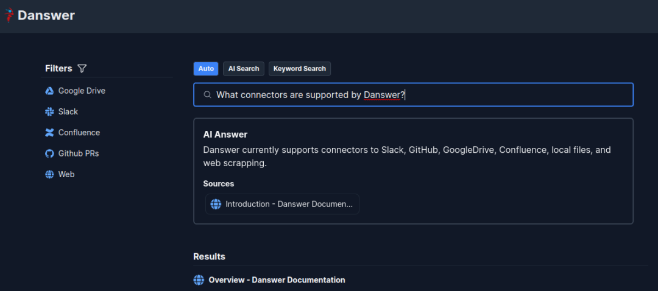Filter results by Google Drive
The image size is (658, 291).
[82, 91]
